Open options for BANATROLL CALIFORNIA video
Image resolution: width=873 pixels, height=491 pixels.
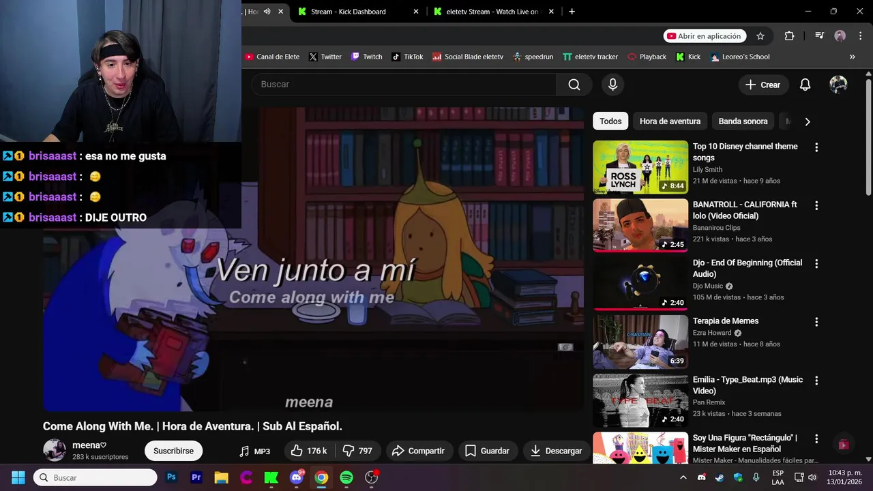[x=816, y=205]
